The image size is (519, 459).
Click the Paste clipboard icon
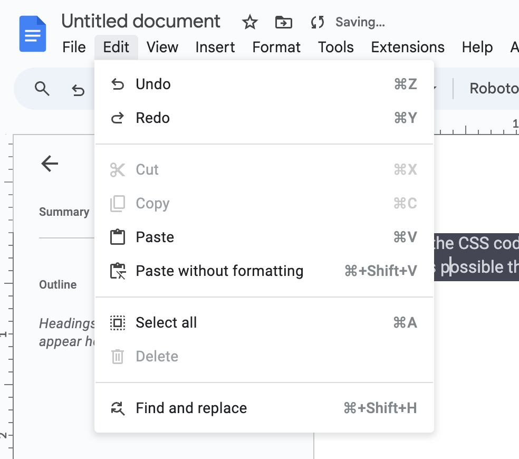point(117,237)
